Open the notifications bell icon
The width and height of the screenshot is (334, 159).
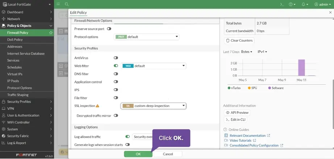click(305, 4)
